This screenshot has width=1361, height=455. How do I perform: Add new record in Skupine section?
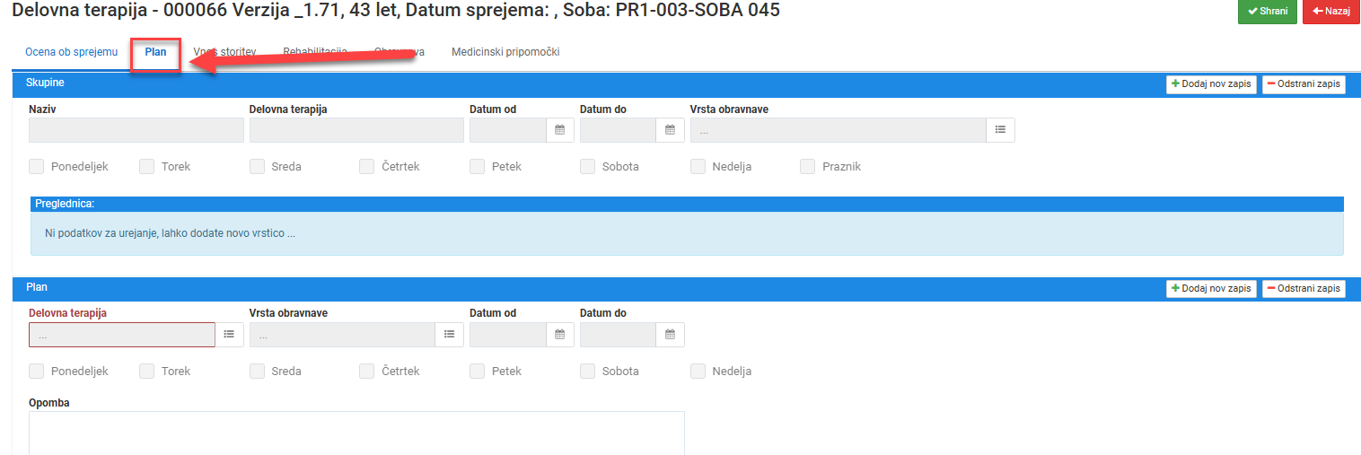point(1211,84)
